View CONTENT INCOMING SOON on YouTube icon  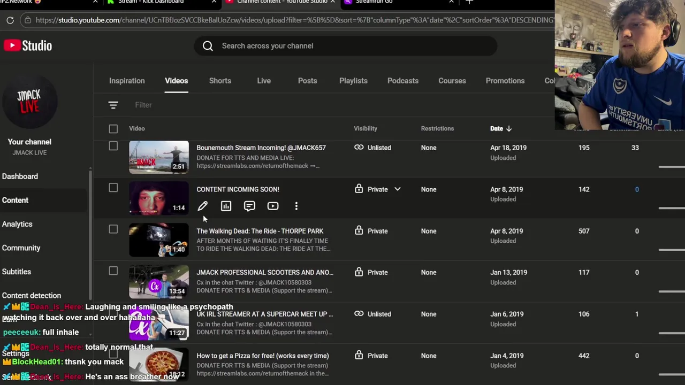point(273,206)
